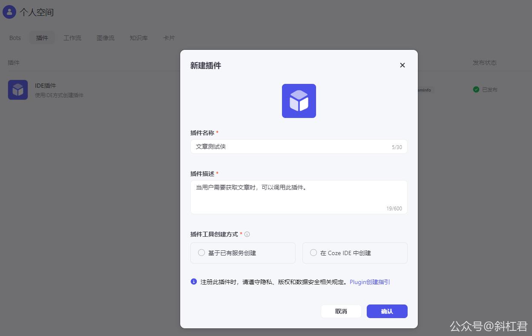Click the 个人空间 title
The width and height of the screenshot is (532, 336).
tap(37, 12)
